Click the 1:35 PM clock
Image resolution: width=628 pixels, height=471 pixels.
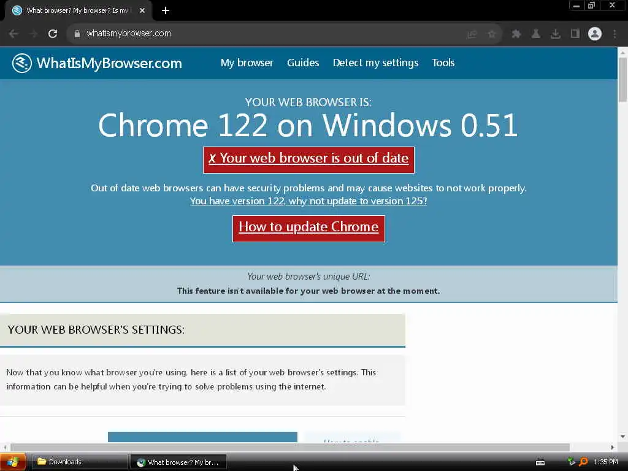605,462
